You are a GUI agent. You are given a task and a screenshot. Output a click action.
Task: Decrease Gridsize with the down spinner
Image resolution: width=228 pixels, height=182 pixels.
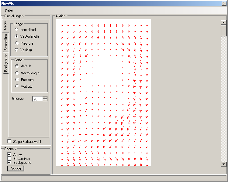(45, 100)
